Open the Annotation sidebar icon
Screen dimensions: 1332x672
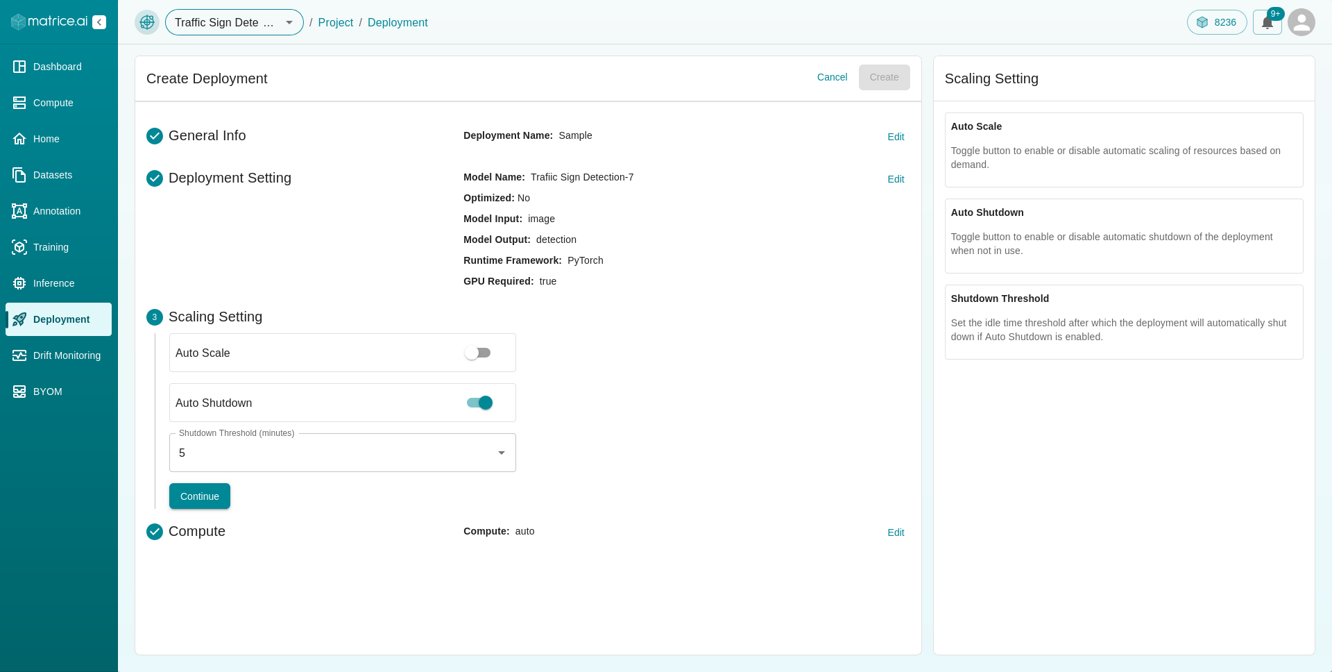[19, 211]
